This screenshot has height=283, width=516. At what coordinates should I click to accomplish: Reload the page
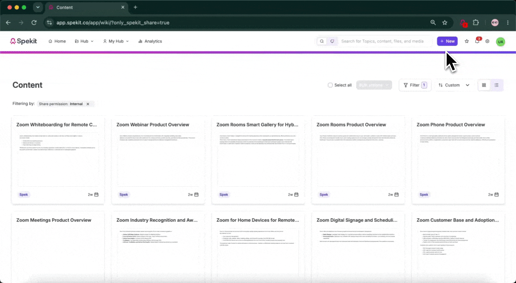tap(34, 22)
